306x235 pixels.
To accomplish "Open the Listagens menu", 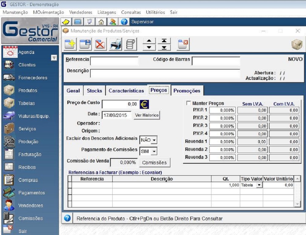I will point(106,12).
